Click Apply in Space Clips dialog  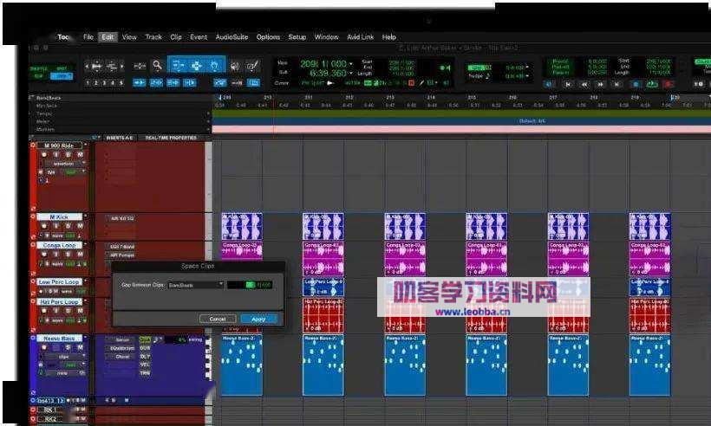coord(258,319)
